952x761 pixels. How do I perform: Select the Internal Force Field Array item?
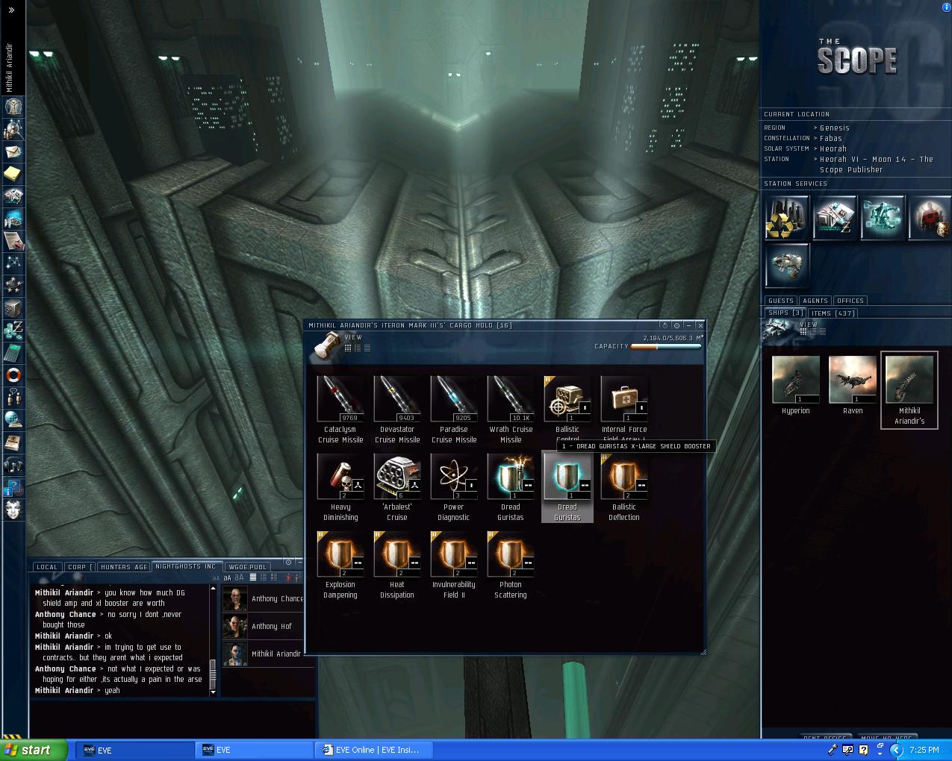[624, 407]
